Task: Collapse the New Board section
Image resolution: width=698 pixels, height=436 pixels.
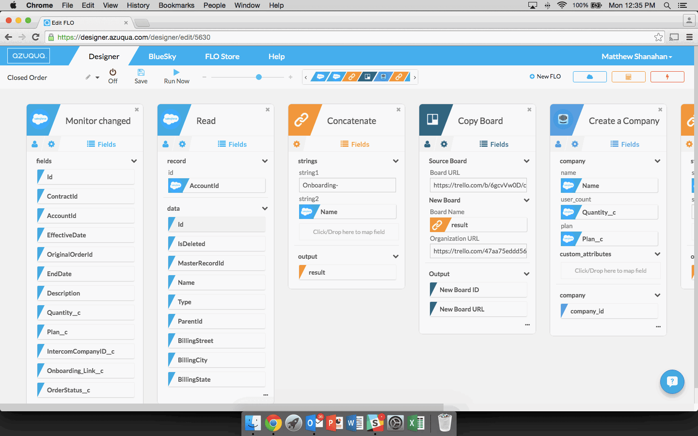Action: pos(526,200)
